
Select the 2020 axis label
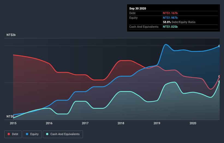193,123
